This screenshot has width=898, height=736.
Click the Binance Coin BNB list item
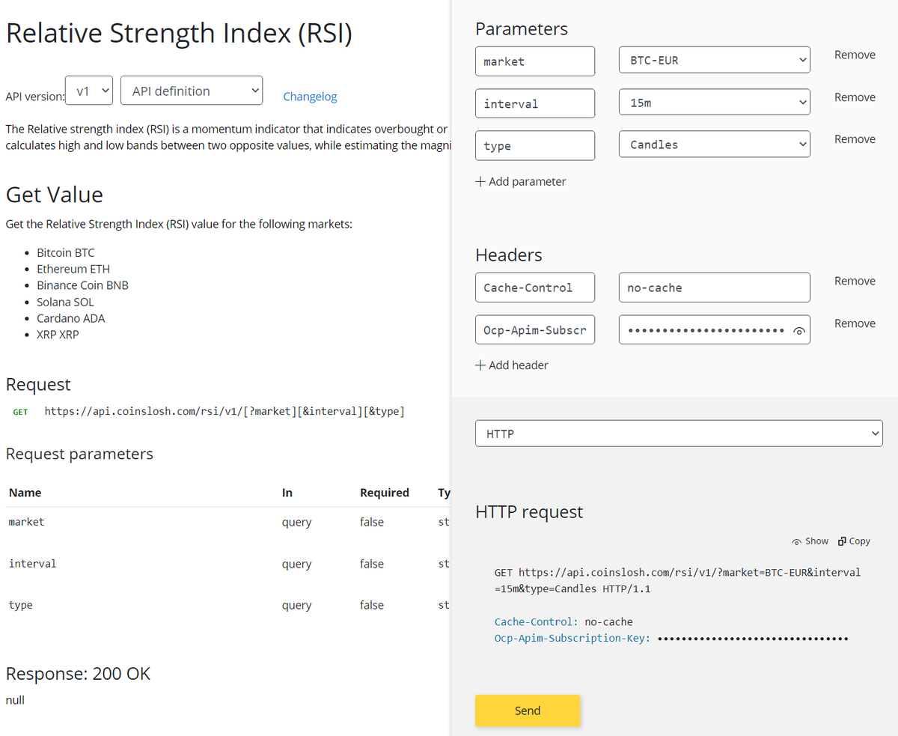[x=82, y=285]
